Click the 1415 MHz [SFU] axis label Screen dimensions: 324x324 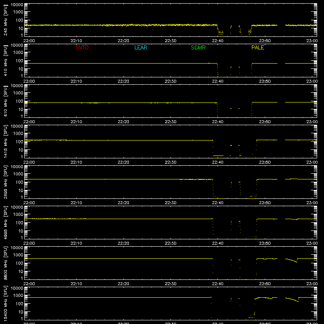[x=6, y=141]
